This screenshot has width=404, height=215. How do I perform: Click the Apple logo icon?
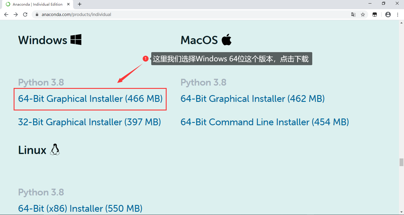pos(226,39)
